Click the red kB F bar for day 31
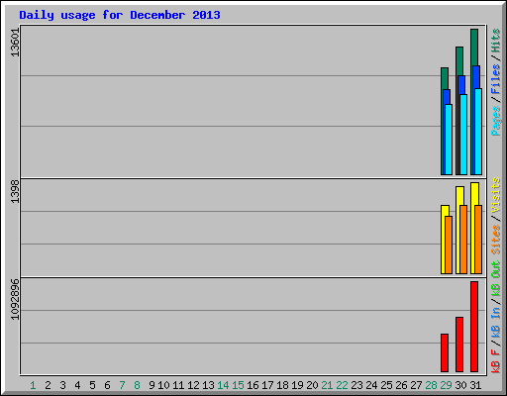Viewport: 507px width, 396px height. (474, 327)
